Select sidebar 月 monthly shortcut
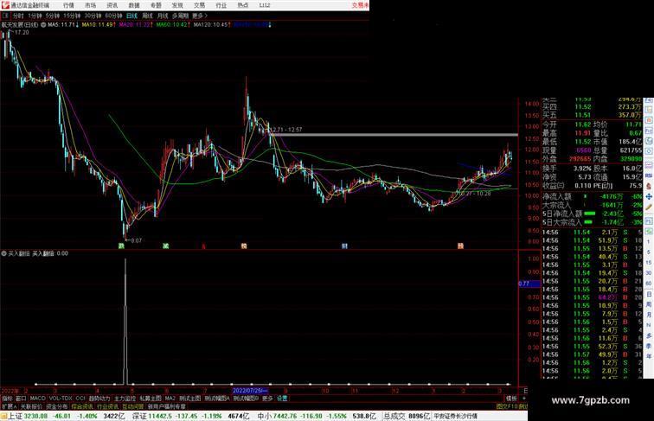 coord(649,316)
